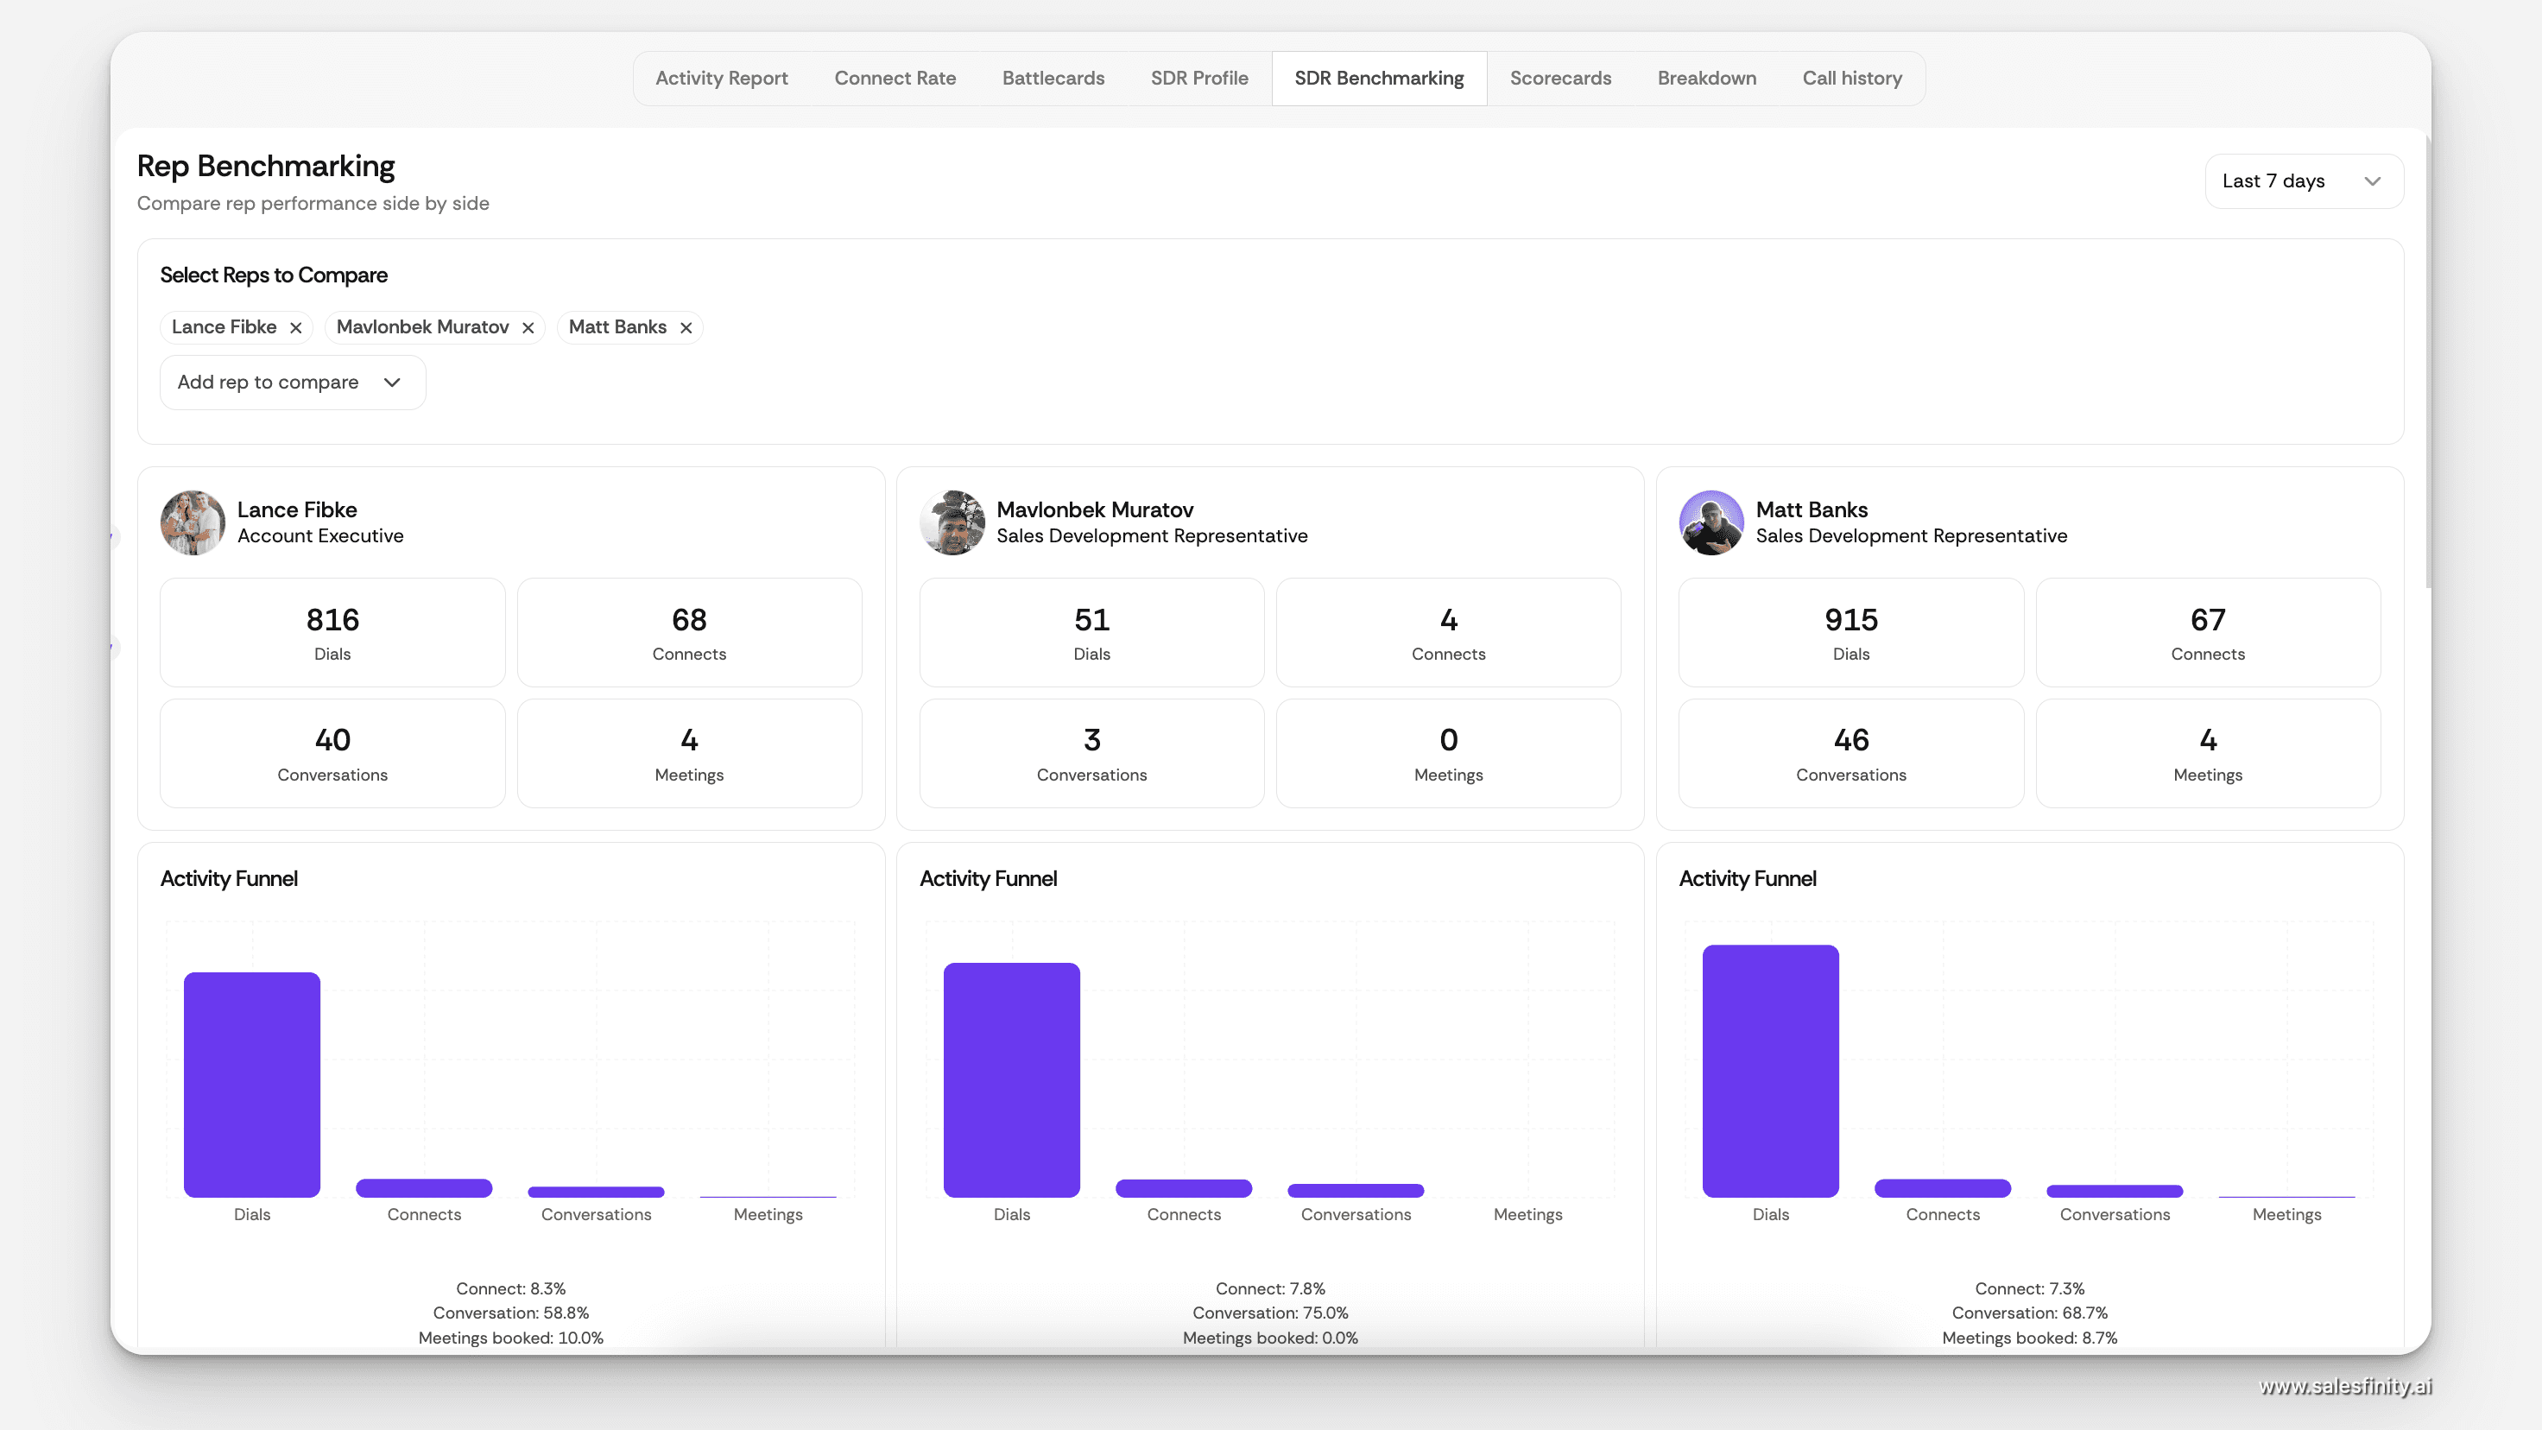Image resolution: width=2542 pixels, height=1430 pixels.
Task: Click Lance Fibke's Dials bar in funnel
Action: (x=251, y=1084)
